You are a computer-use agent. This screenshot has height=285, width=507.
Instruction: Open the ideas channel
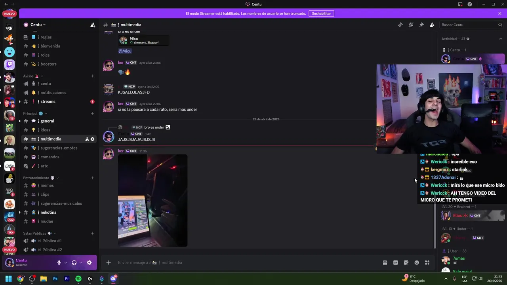[59, 130]
